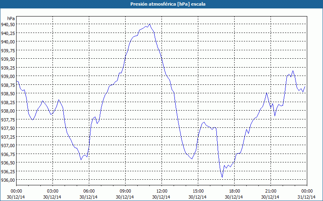Click the hPa unit label
This screenshot has width=323, height=201.
tap(11, 18)
